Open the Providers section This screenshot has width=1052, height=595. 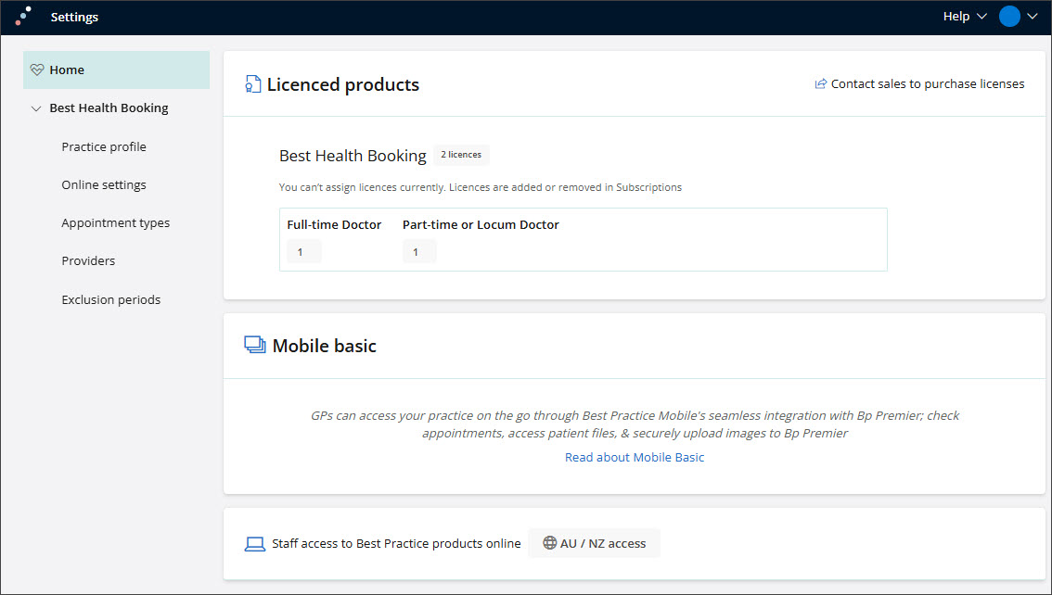pos(88,260)
